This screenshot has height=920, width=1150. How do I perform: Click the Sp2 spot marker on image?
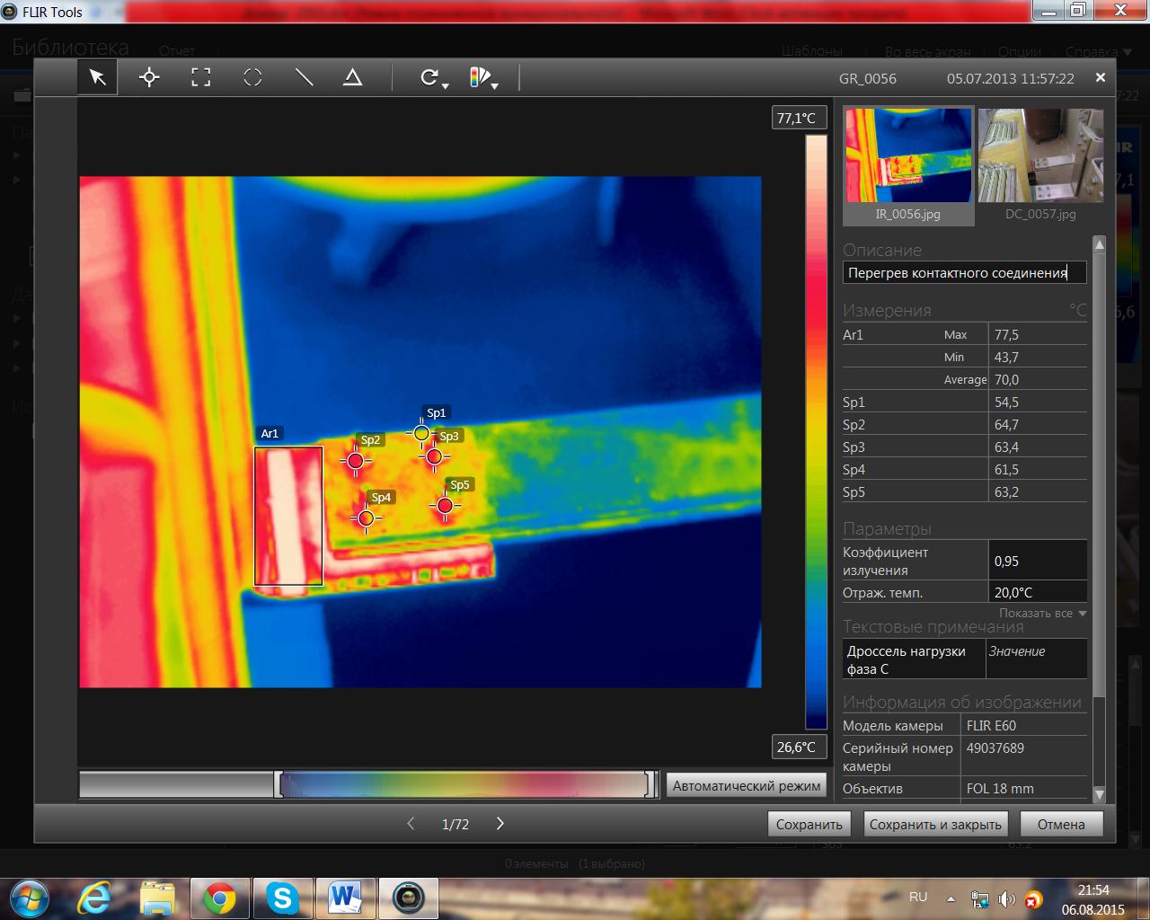pos(356,461)
